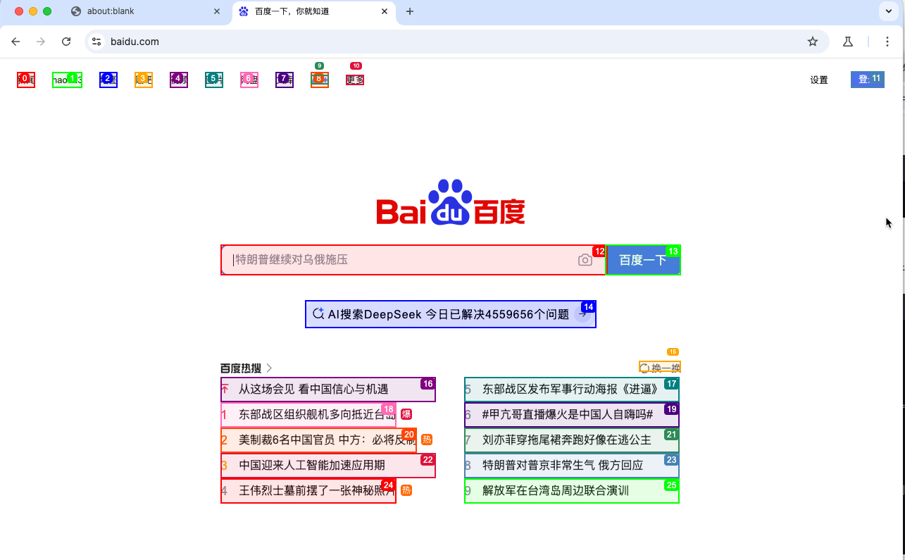Open tab search dropdown arrow
Image resolution: width=905 pixels, height=560 pixels.
[887, 11]
